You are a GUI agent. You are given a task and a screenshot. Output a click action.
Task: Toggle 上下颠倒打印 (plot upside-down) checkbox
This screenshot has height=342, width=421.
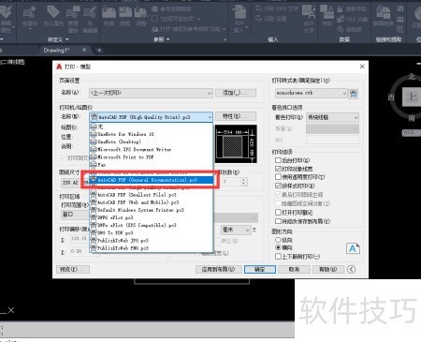coord(278,257)
